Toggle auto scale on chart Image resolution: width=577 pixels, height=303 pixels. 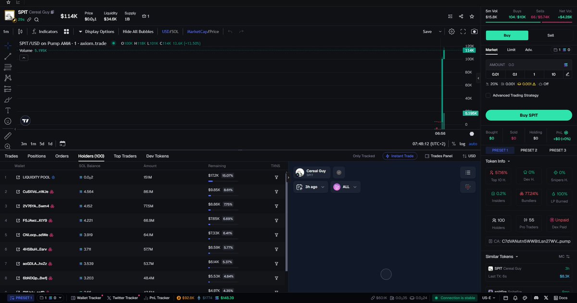(473, 144)
